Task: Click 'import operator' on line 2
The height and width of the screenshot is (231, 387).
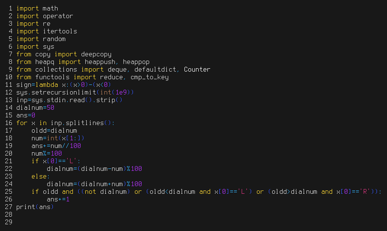Action: coord(45,16)
